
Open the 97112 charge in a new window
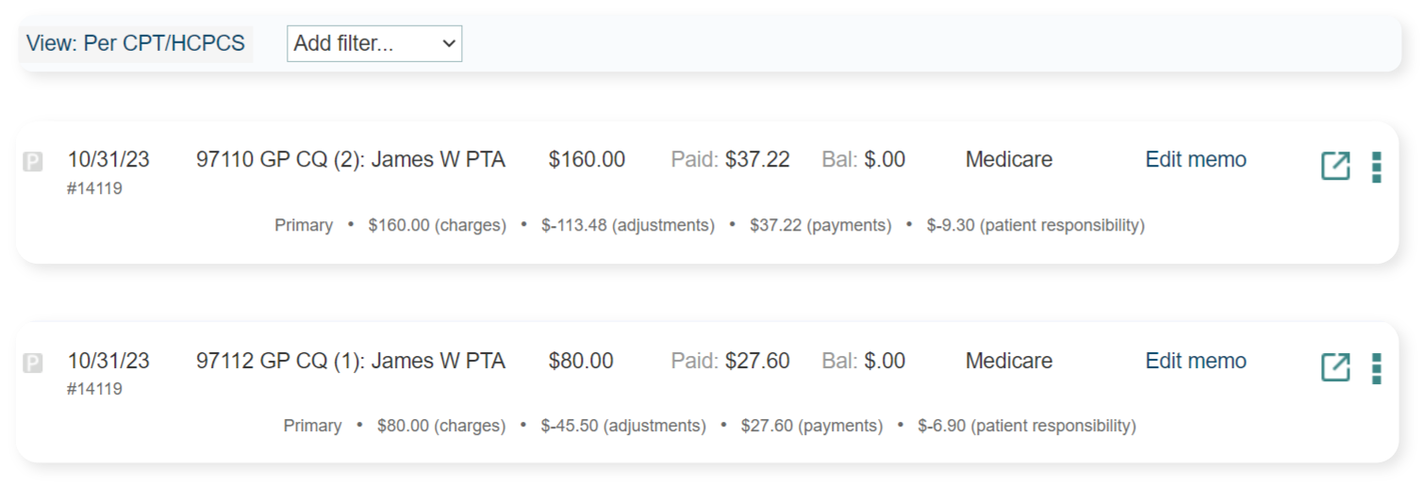point(1335,367)
